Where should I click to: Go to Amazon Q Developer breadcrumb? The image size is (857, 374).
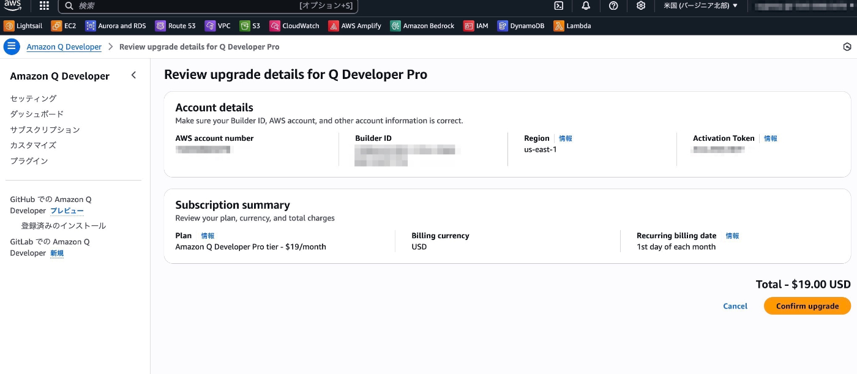tap(64, 47)
